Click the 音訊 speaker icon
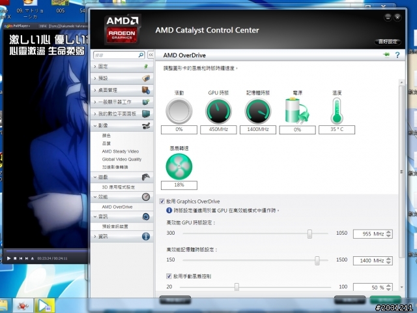The height and width of the screenshot is (313, 417). pyautogui.click(x=146, y=216)
